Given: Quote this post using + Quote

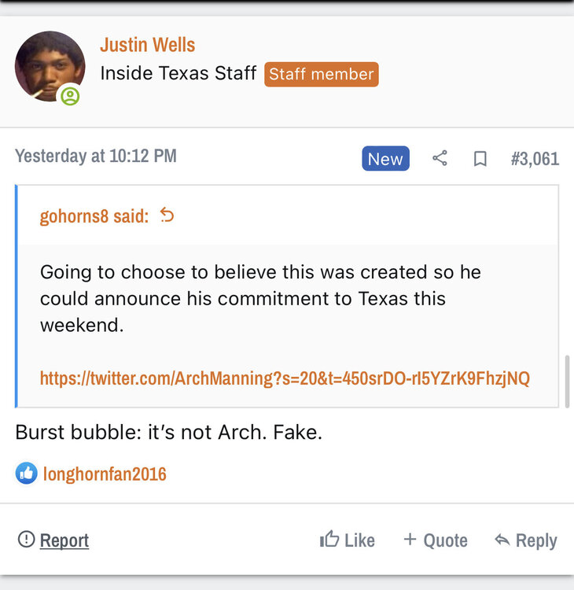Looking at the screenshot, I should click(435, 540).
